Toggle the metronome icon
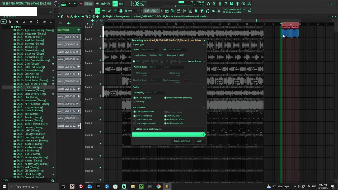Image resolution: width=338 pixels, height=190 pixels. pos(98,4)
